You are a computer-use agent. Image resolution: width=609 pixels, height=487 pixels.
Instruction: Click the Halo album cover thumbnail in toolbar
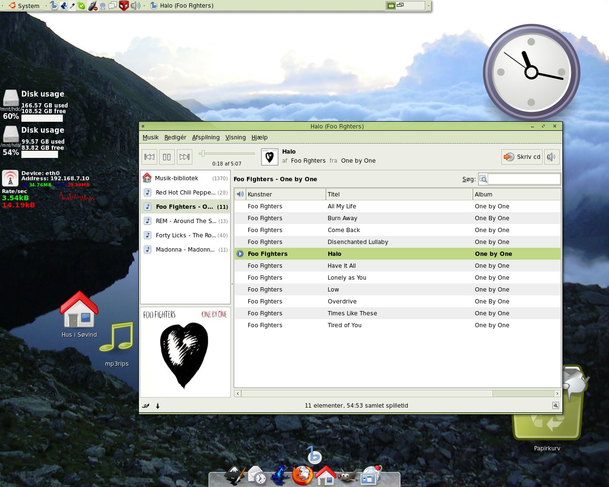[x=269, y=156]
